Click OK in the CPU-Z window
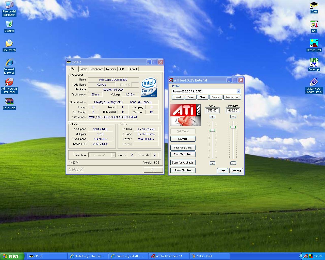 (153, 170)
